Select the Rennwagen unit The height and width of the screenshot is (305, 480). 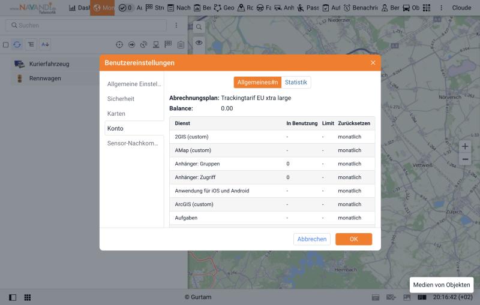click(45, 78)
